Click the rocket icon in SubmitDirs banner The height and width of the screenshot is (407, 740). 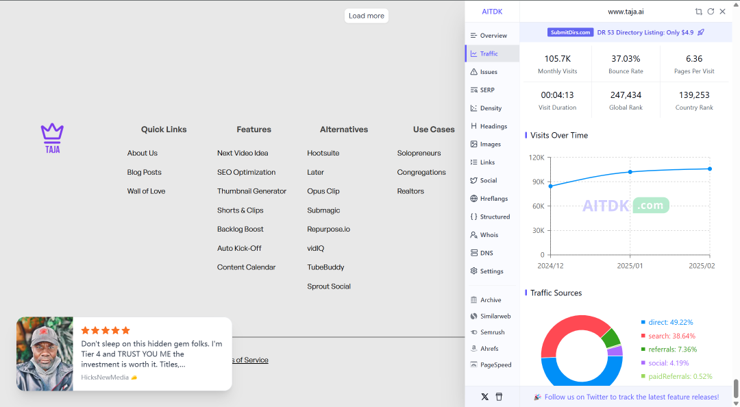click(x=701, y=32)
